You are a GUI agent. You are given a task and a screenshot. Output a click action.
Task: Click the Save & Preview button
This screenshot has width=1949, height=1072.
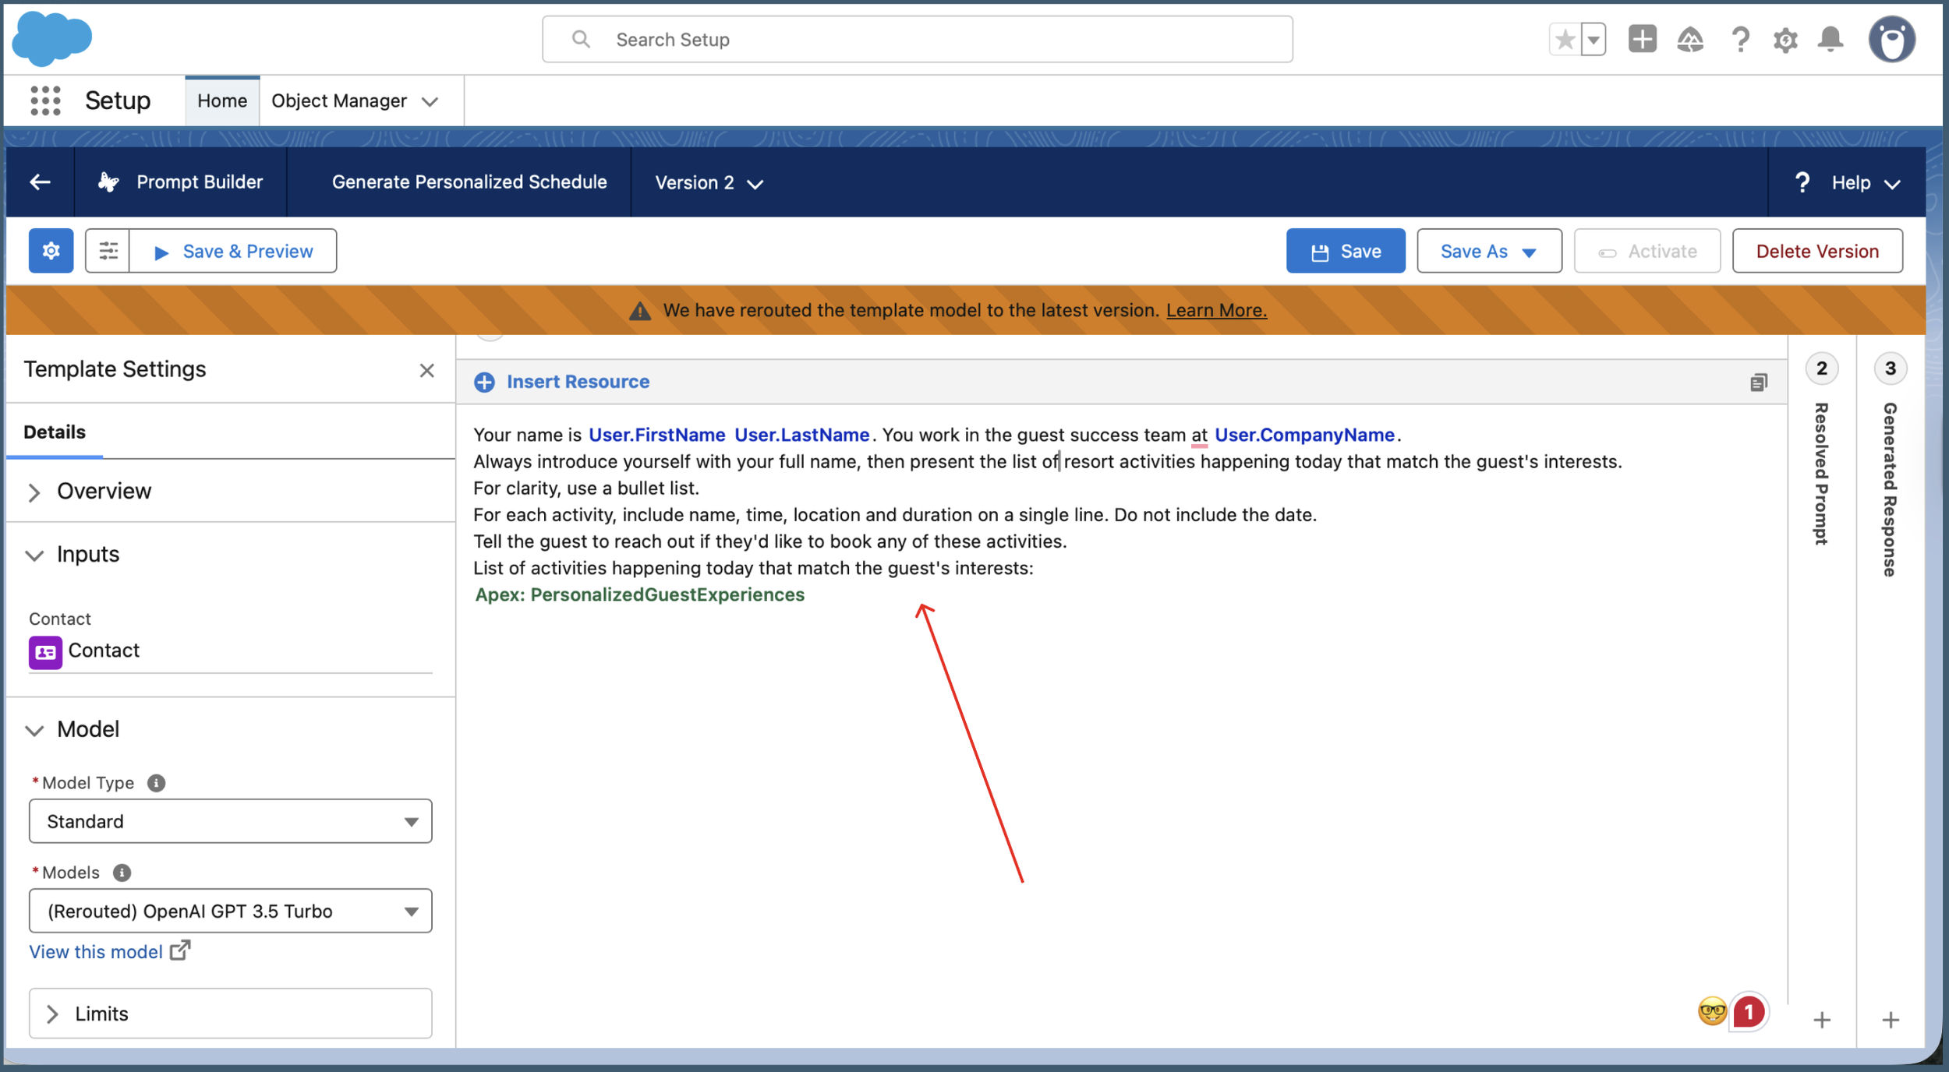[x=234, y=251]
